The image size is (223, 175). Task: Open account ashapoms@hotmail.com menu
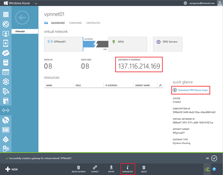[x=202, y=3]
